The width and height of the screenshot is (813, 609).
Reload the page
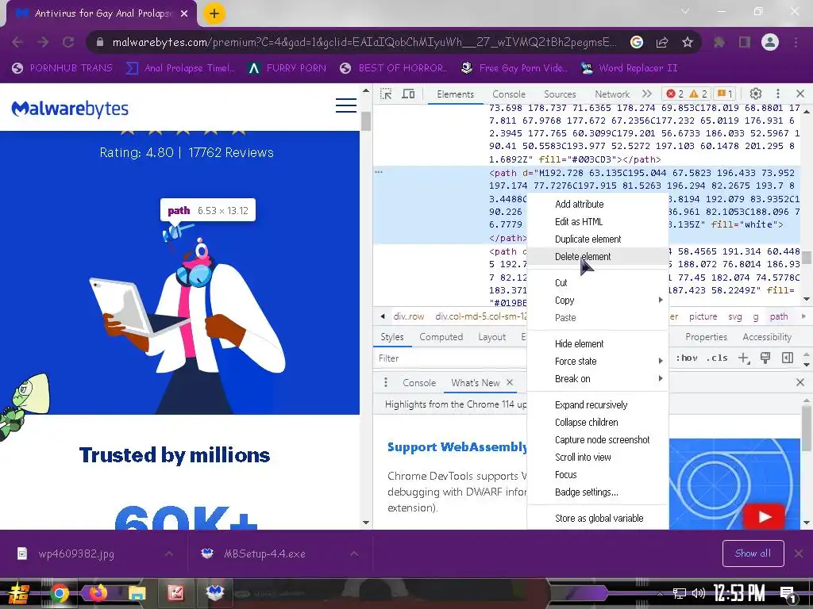(x=68, y=42)
